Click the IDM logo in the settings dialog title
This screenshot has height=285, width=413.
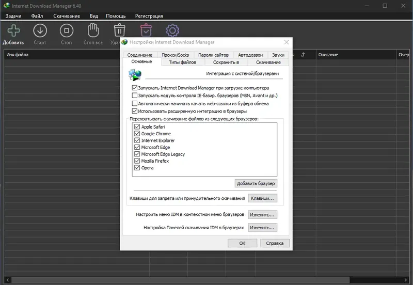click(x=124, y=42)
